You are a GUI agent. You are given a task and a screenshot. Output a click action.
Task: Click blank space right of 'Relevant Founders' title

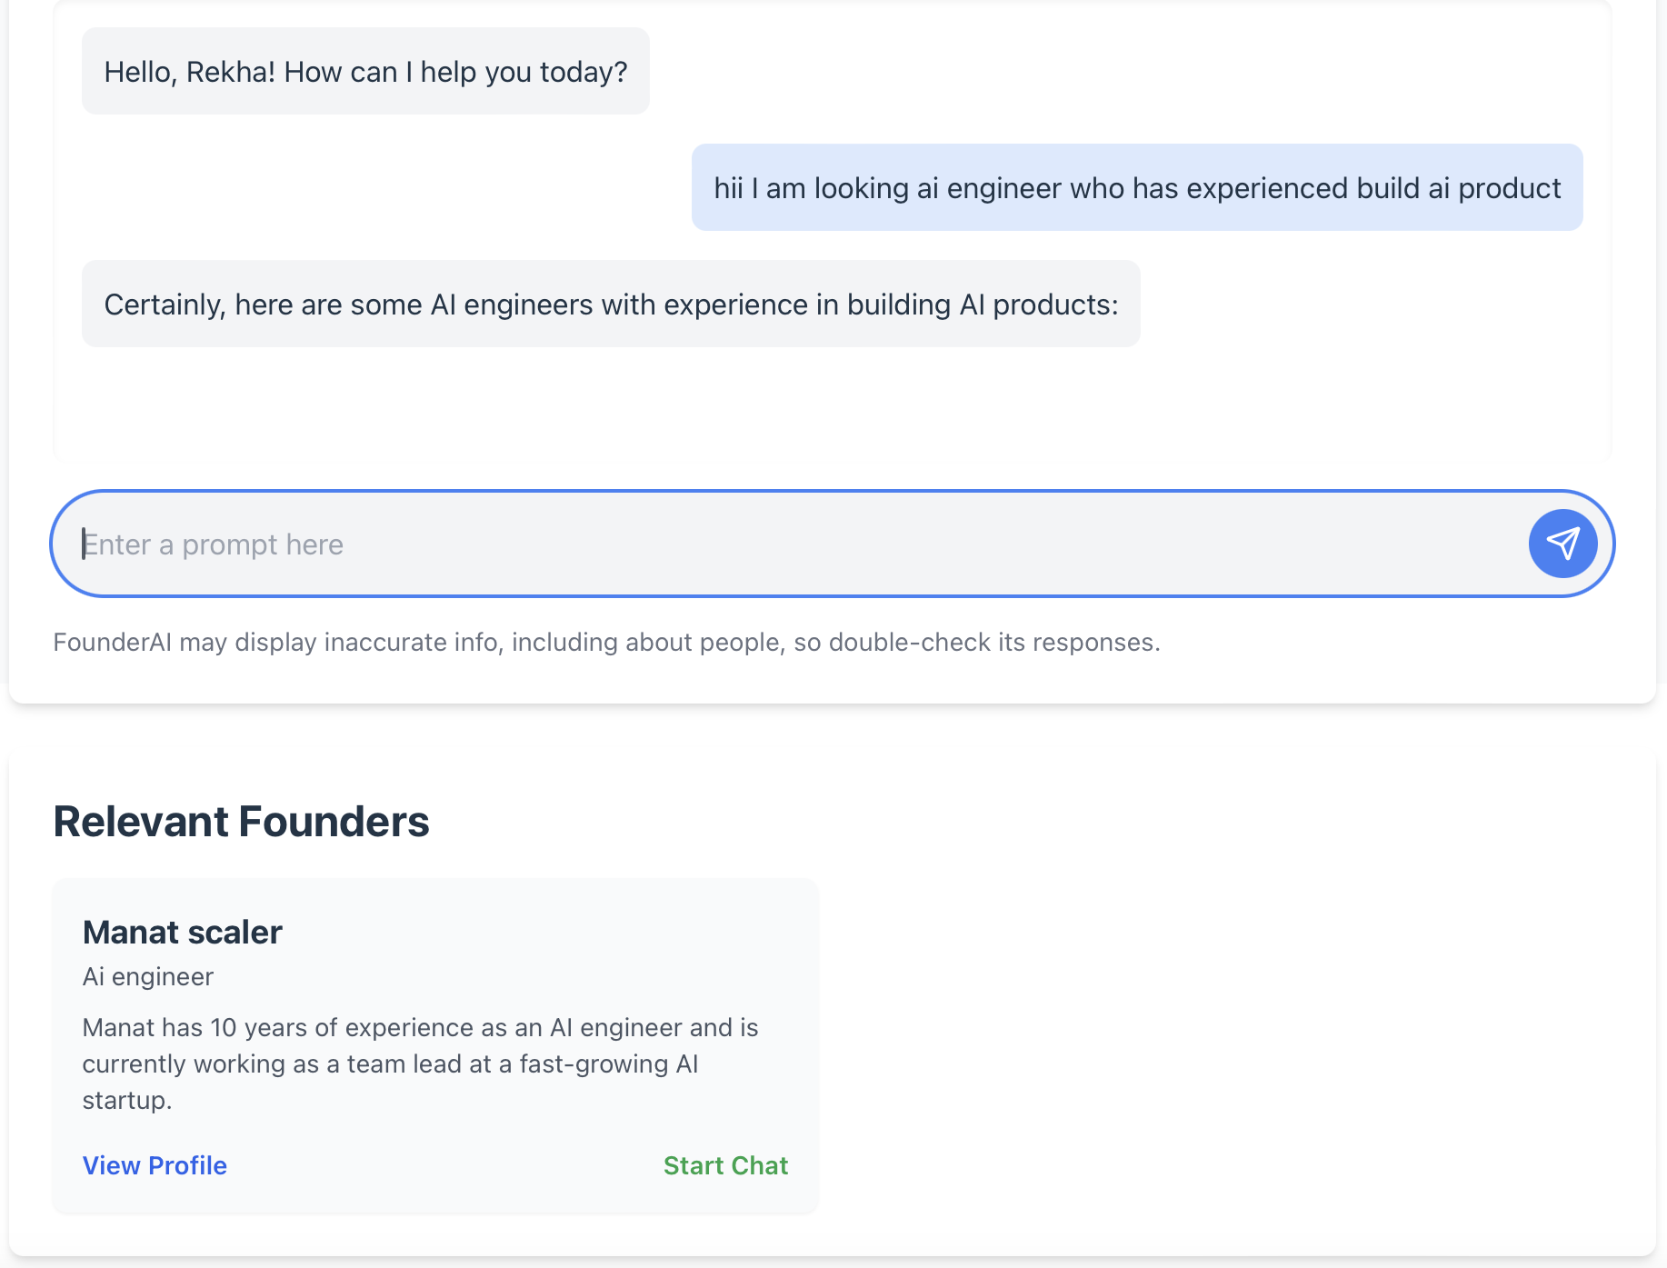click(1000, 822)
